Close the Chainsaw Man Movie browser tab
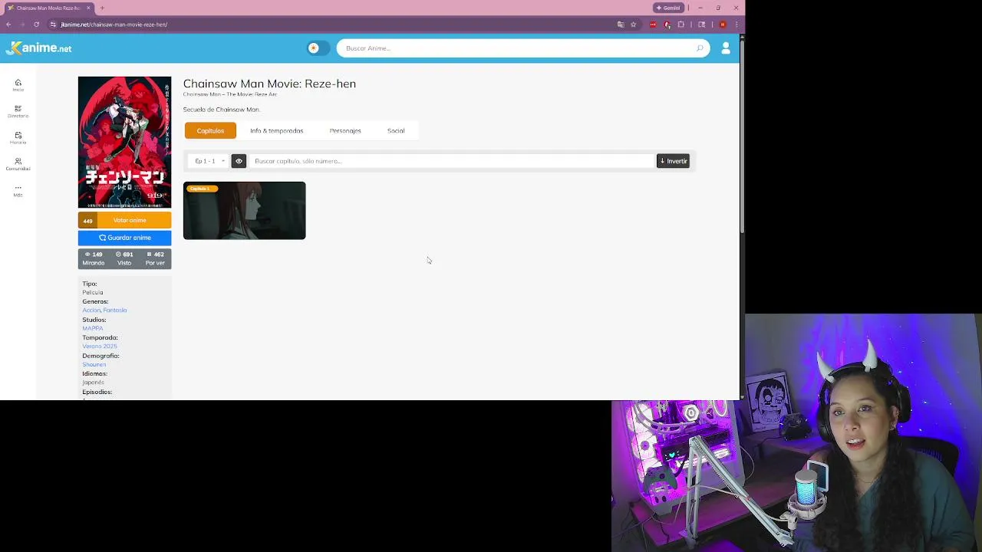Image resolution: width=982 pixels, height=552 pixels. pyautogui.click(x=88, y=8)
